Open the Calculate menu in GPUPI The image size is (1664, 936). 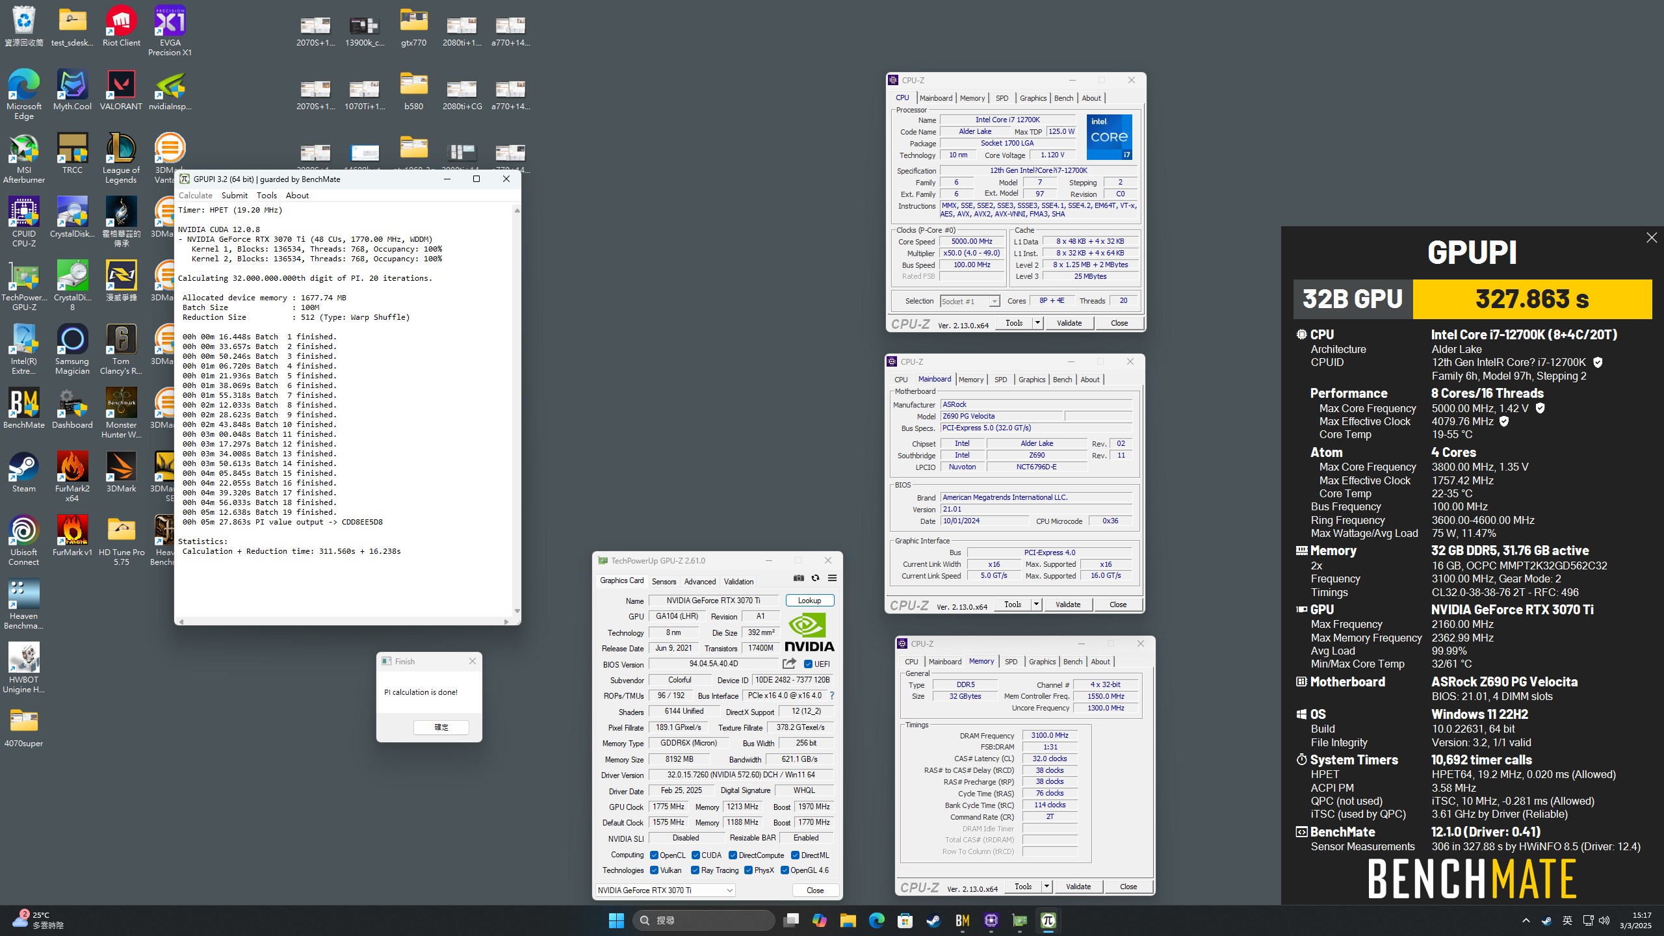196,195
